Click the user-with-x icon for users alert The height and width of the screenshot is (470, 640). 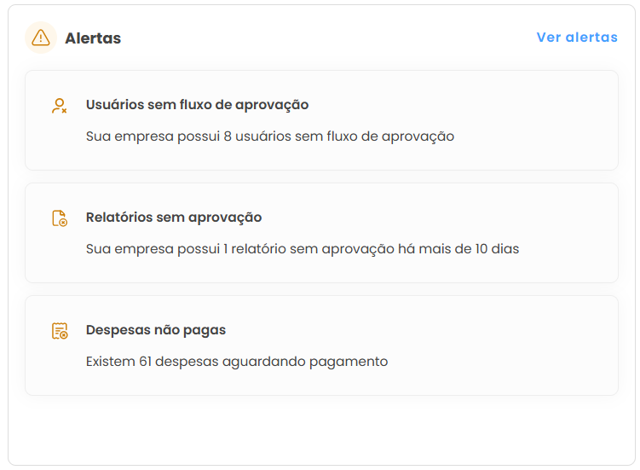pyautogui.click(x=60, y=106)
